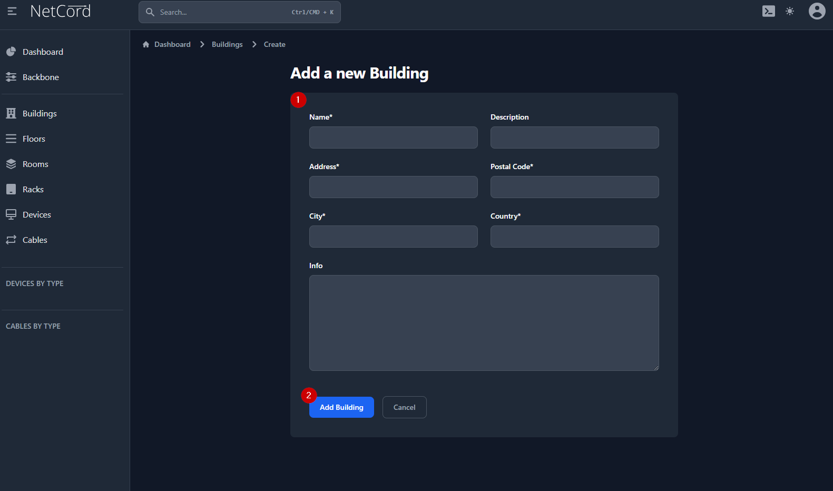Image resolution: width=833 pixels, height=491 pixels.
Task: Open Rooms in the sidebar
Action: (35, 164)
